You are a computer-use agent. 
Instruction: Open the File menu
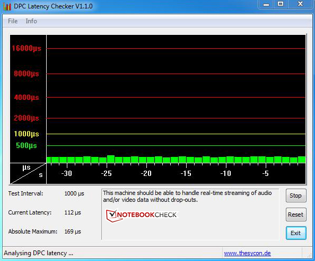(x=13, y=21)
